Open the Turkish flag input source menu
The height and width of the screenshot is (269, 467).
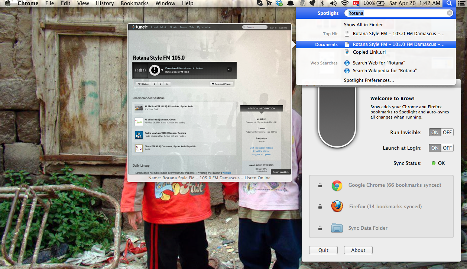tap(356, 3)
